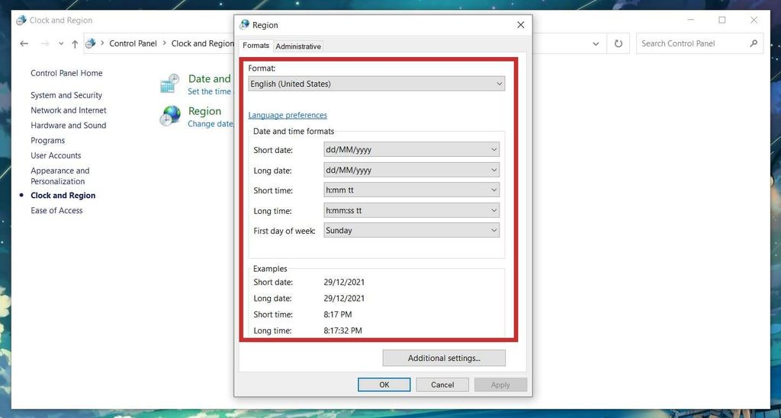Switch to the Administrative tab
Screen dimensions: 781x418
tap(298, 46)
